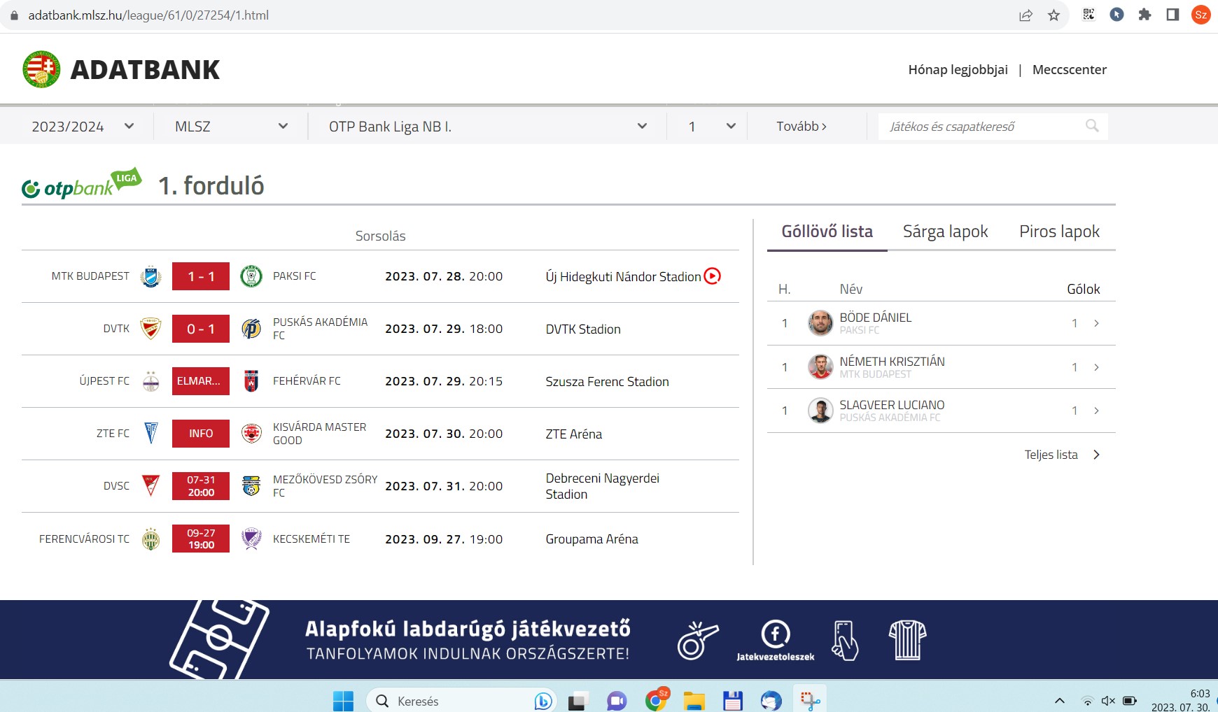Click the whistle icon in banner
This screenshot has width=1218, height=712.
(697, 641)
